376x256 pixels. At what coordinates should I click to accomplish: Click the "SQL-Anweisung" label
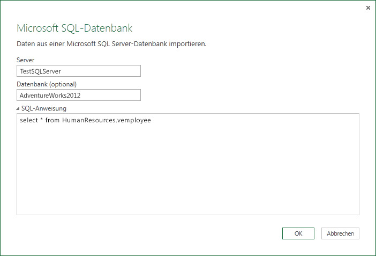[44, 108]
